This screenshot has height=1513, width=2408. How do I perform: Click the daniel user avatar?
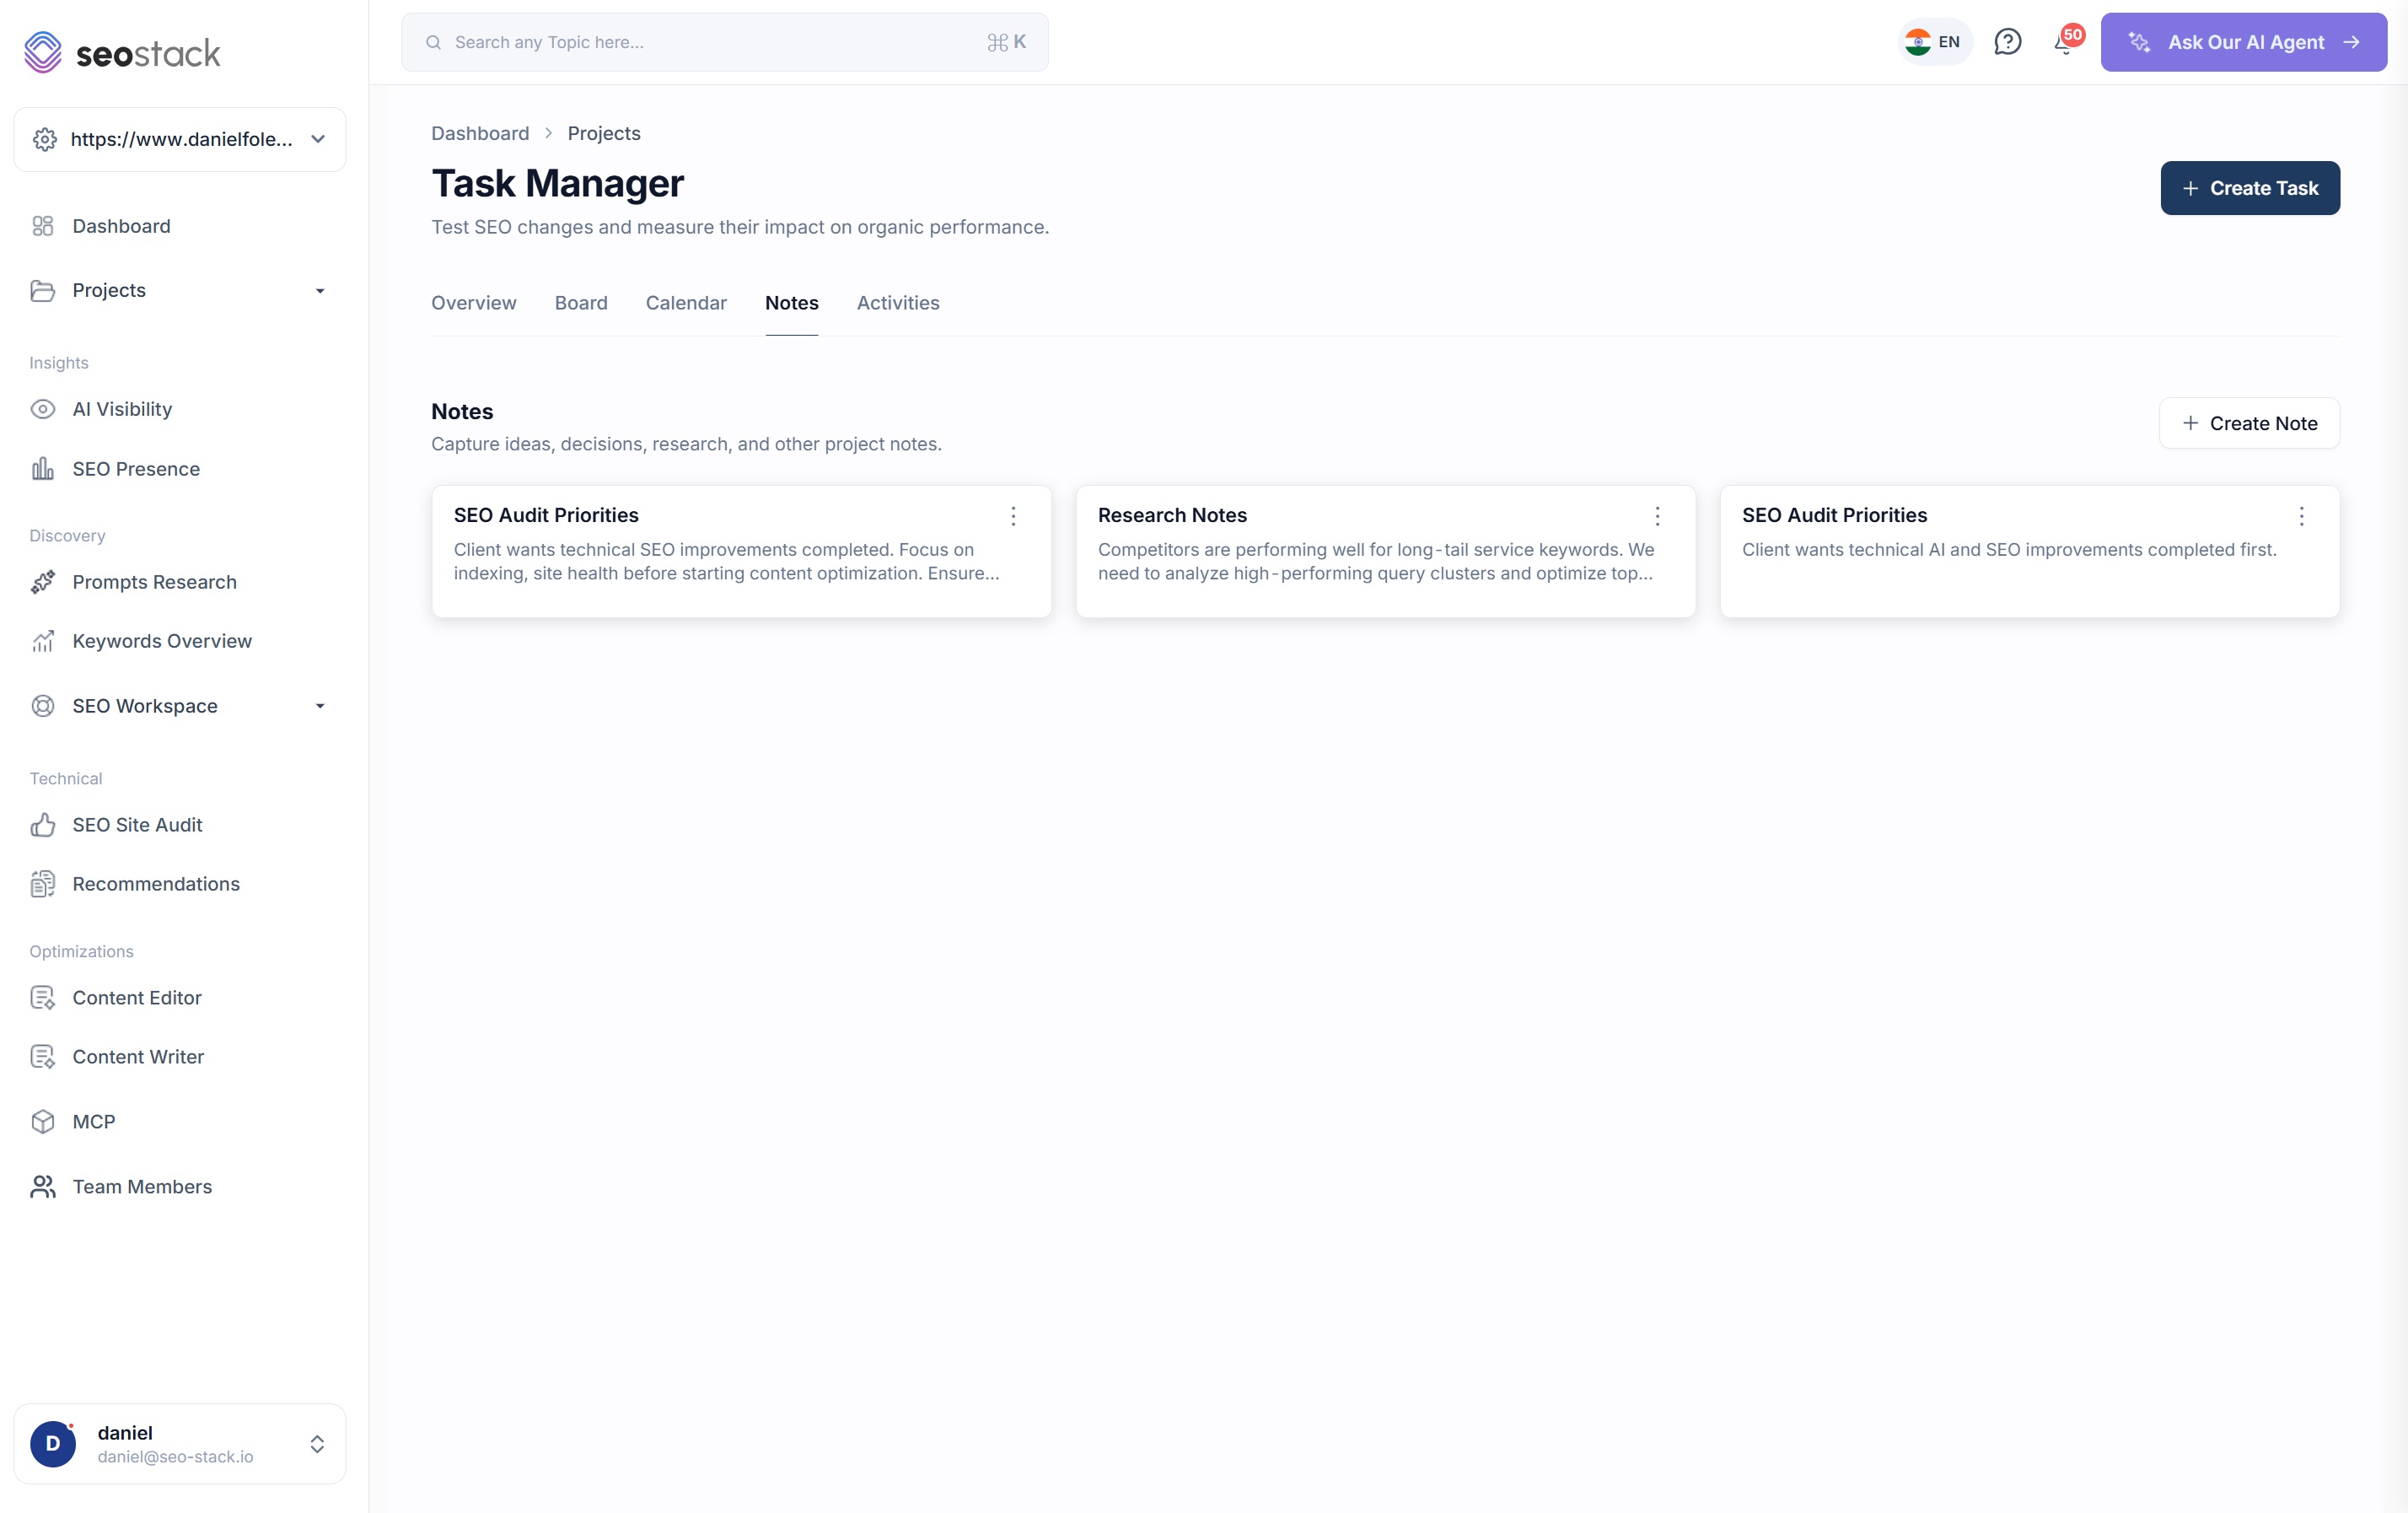53,1444
